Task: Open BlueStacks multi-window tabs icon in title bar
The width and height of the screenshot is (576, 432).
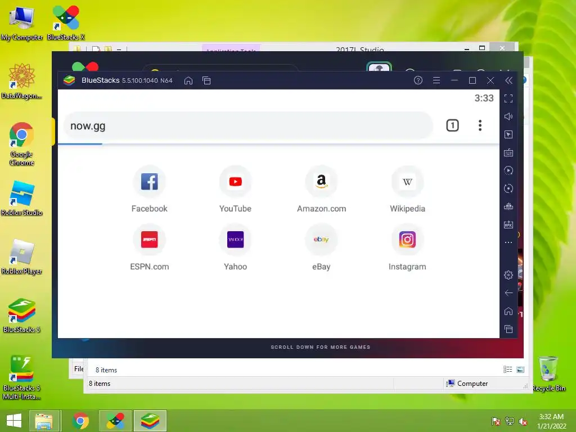Action: tap(206, 80)
